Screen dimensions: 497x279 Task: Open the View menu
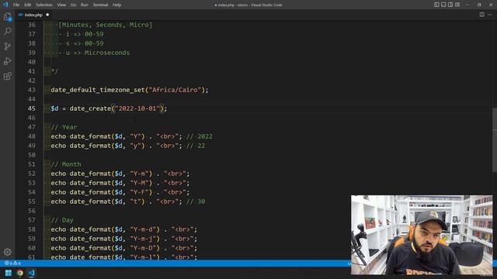point(61,5)
